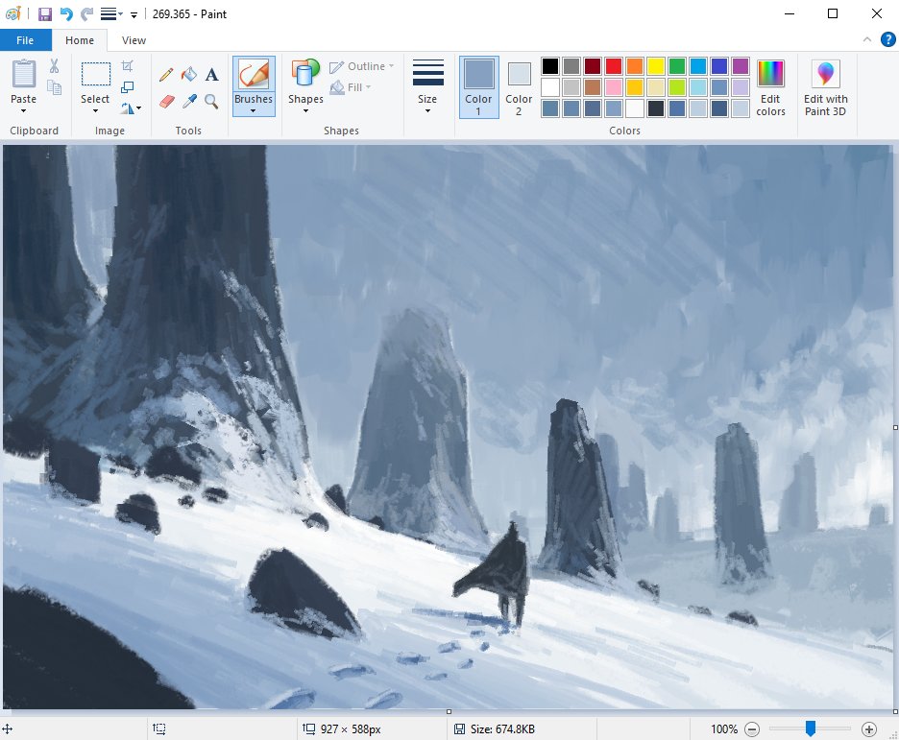The height and width of the screenshot is (740, 899).
Task: Select the Text tool
Action: click(x=211, y=74)
